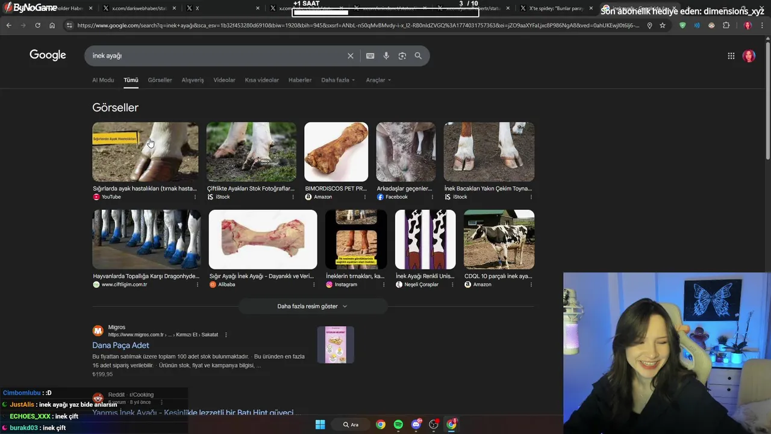Open the Instagram İneklerin tırnakları thumbnail
This screenshot has width=771, height=434.
point(356,239)
